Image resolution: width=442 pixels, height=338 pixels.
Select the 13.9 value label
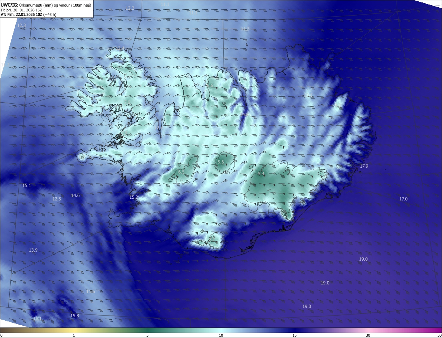[x=33, y=250]
